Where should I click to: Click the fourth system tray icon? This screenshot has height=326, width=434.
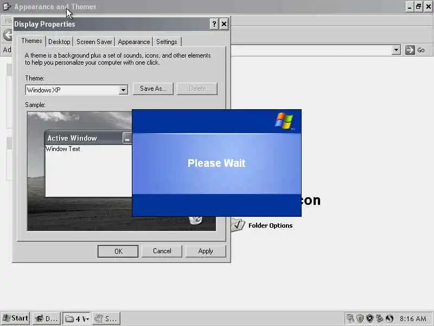379,318
